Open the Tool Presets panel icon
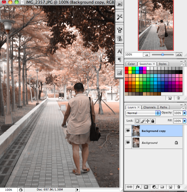Image resolution: width=187 pixels, height=192 pixels. coord(119,17)
